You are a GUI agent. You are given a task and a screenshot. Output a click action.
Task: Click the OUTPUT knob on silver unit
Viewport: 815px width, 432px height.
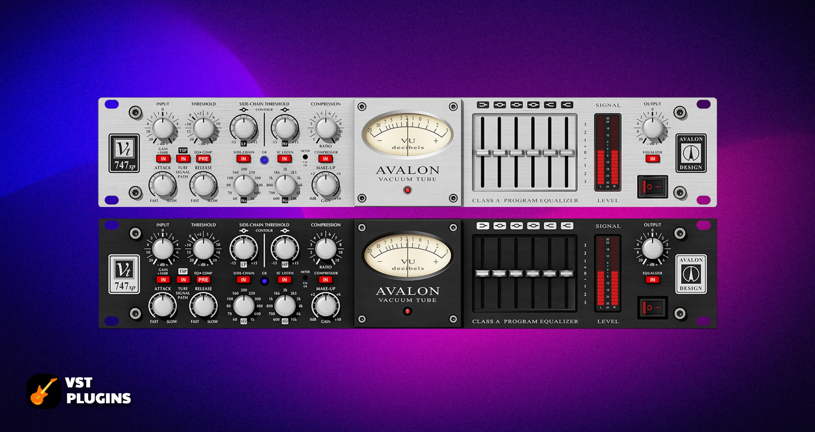tap(652, 128)
